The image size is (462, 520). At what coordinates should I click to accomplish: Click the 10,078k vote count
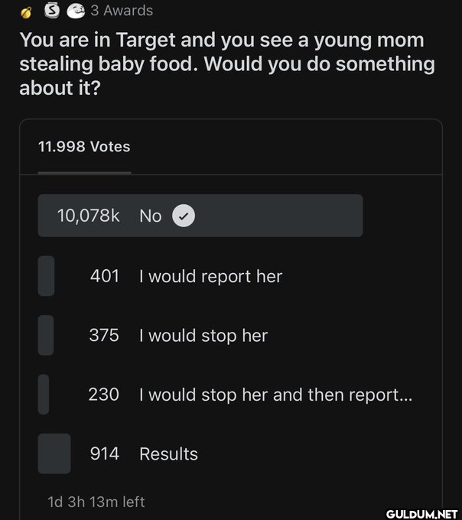pyautogui.click(x=88, y=216)
